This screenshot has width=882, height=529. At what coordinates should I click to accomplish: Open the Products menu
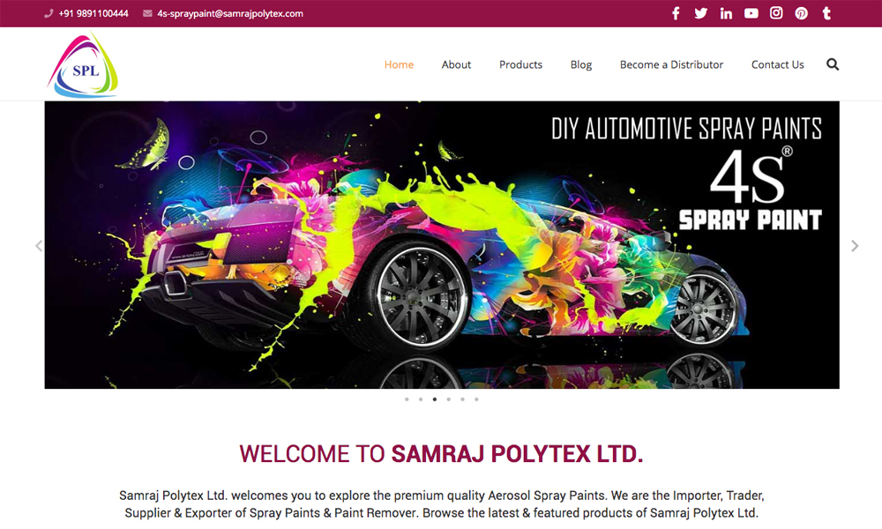(x=521, y=64)
